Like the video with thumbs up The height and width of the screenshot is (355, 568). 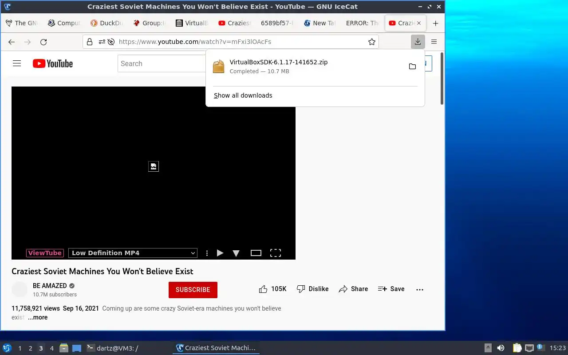click(272, 289)
